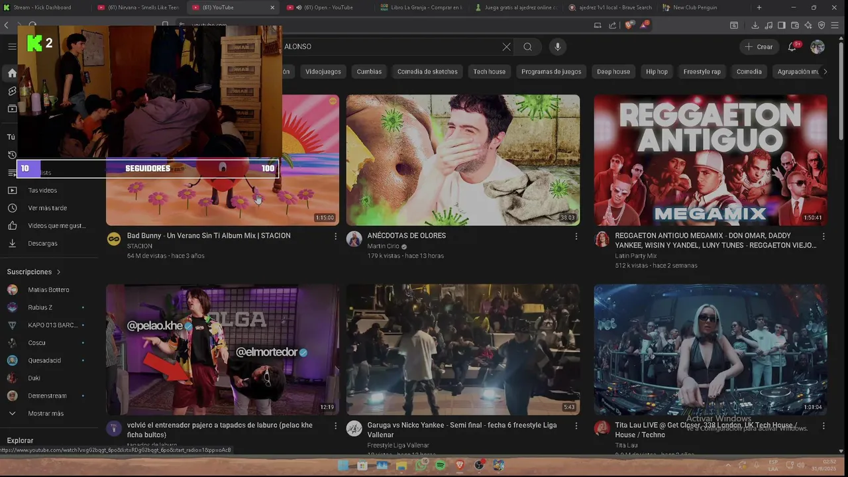Open Shorts from the sidebar

12,91
